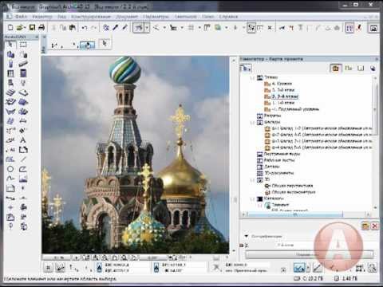Toggle the highlighted icon beside the red marker
This screenshot has height=287, width=383.
pyautogui.click(x=349, y=28)
